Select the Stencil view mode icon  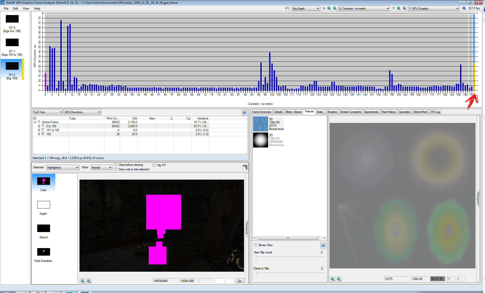point(43,228)
